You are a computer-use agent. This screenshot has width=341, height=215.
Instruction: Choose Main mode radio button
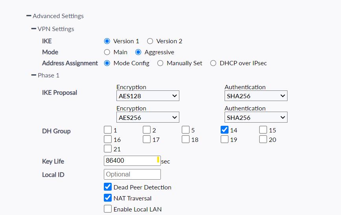pos(107,52)
